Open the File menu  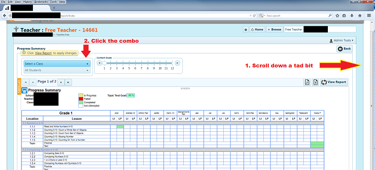pos(4,2)
